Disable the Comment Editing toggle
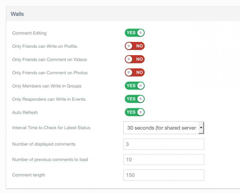 (135, 33)
